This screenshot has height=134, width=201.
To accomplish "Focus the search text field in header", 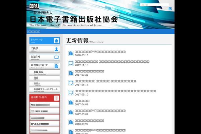I will click(154, 5).
